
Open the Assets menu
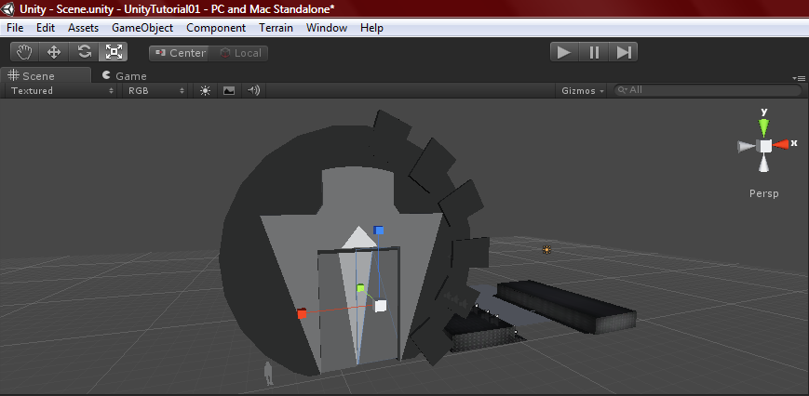[83, 28]
